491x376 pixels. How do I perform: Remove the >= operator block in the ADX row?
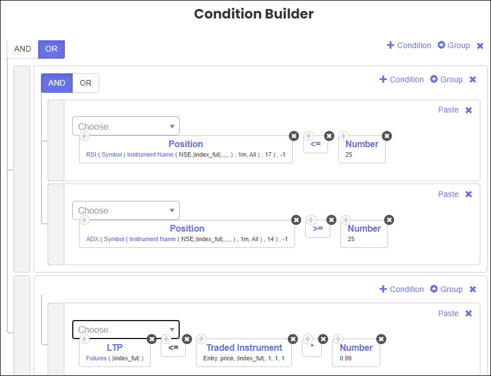331,220
